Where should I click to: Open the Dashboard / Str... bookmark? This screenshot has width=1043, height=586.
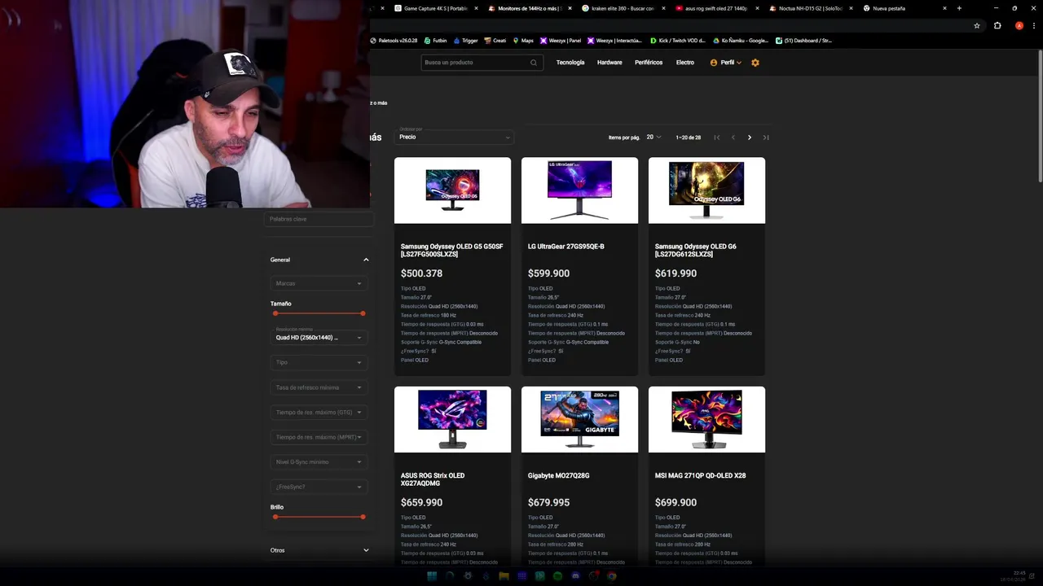coord(804,41)
